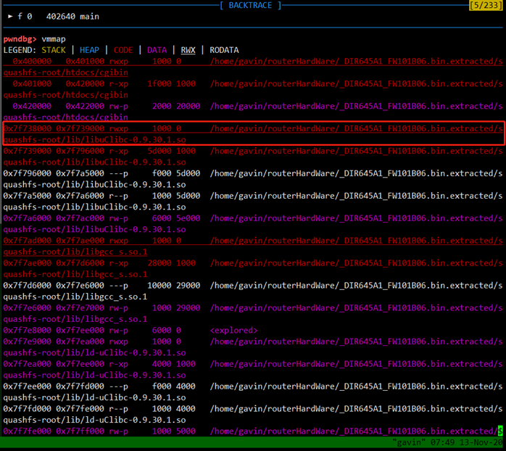The height and width of the screenshot is (451, 506).
Task: Click address 0x7f7ad000 rwxp libgcc row
Action: point(27,241)
